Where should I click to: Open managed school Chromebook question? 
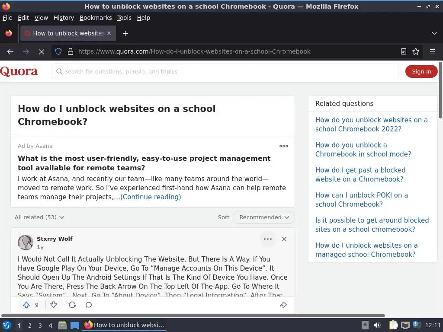point(366,250)
